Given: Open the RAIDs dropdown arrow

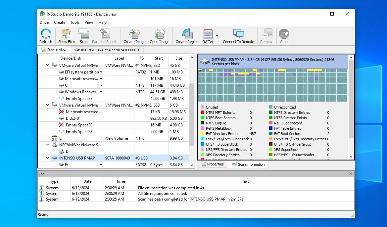Looking at the screenshot, I should pos(217,36).
